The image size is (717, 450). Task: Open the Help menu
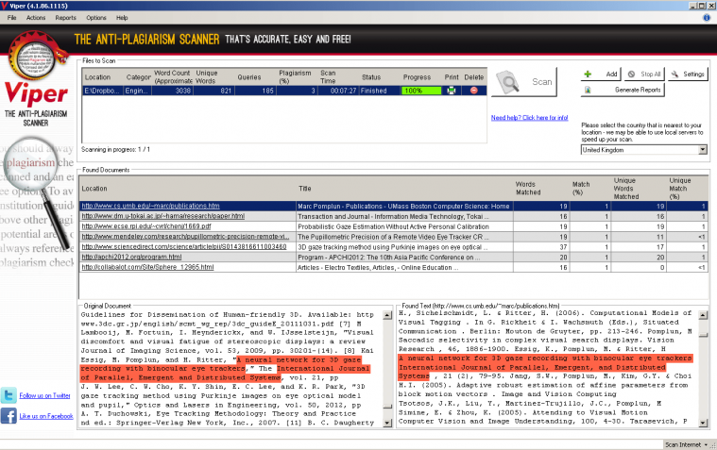click(122, 18)
